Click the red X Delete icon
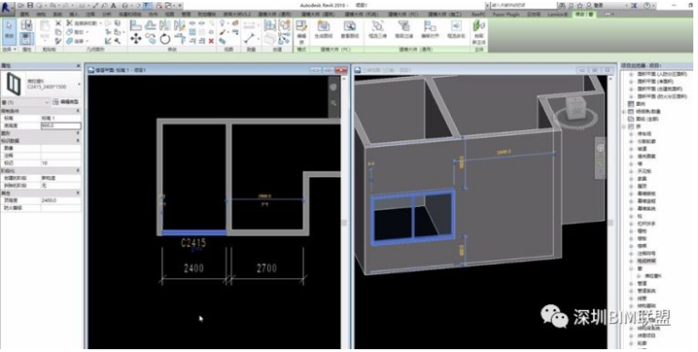This screenshot has height=352, width=698. [211, 41]
